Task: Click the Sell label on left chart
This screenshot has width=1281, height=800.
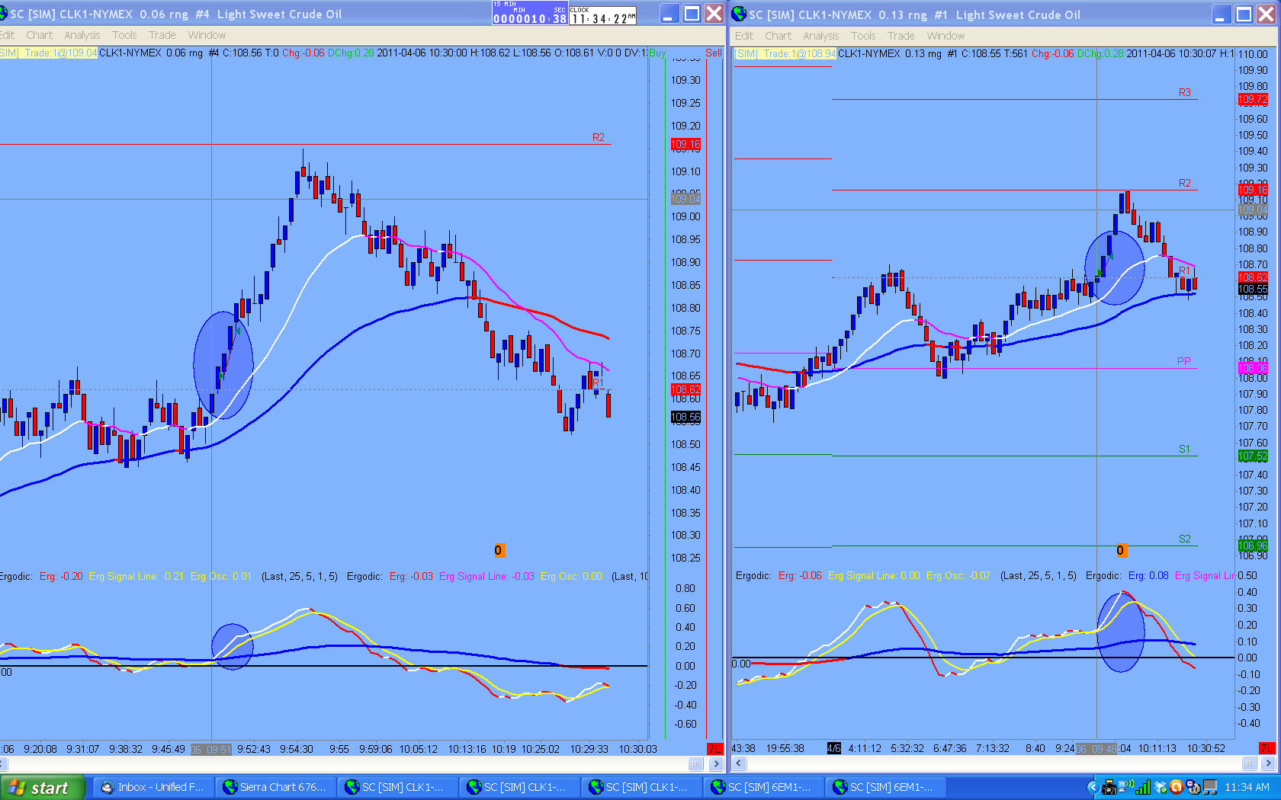Action: (x=713, y=53)
